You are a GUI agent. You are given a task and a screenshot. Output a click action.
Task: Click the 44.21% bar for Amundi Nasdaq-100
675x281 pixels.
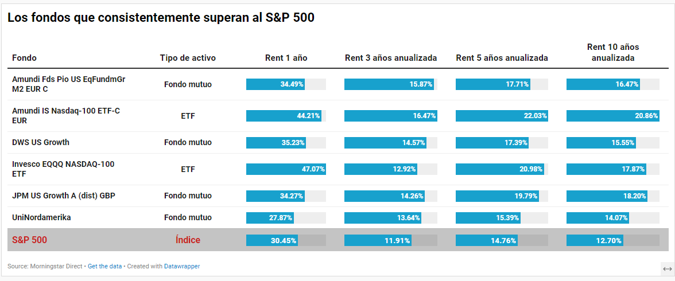pyautogui.click(x=284, y=116)
